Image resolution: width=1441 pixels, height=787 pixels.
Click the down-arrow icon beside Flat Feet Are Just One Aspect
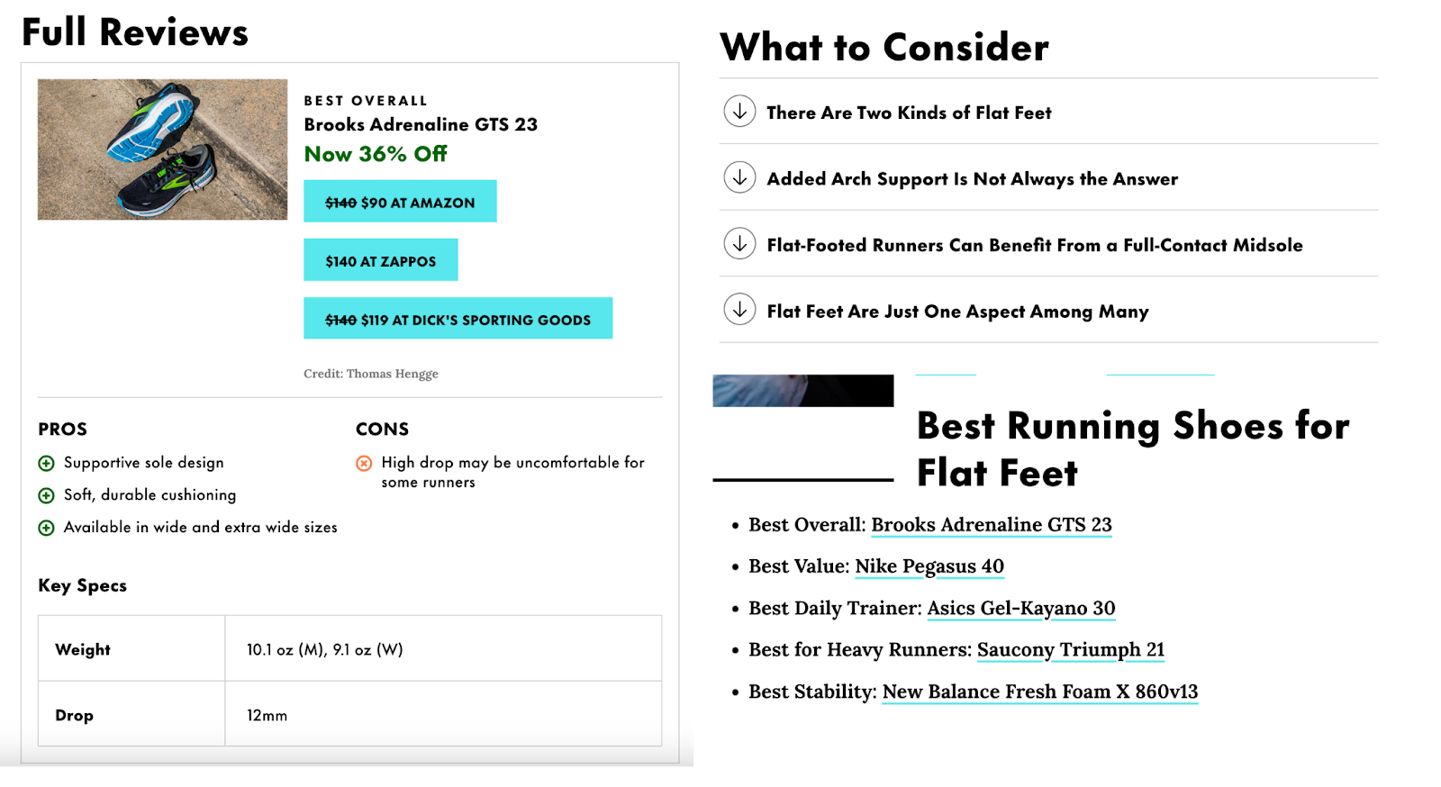[x=739, y=310]
